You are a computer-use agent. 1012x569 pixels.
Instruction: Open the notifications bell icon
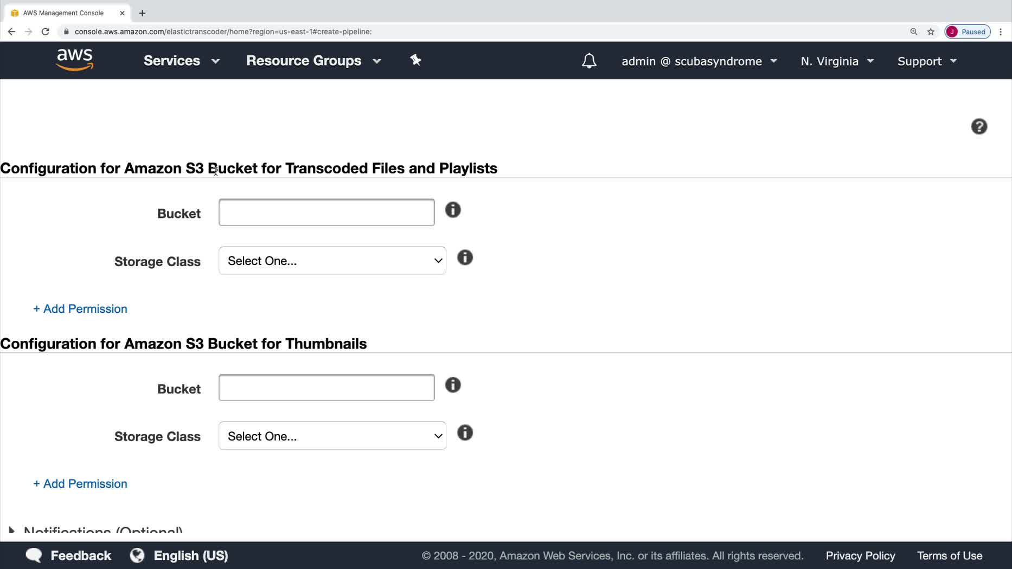point(589,61)
